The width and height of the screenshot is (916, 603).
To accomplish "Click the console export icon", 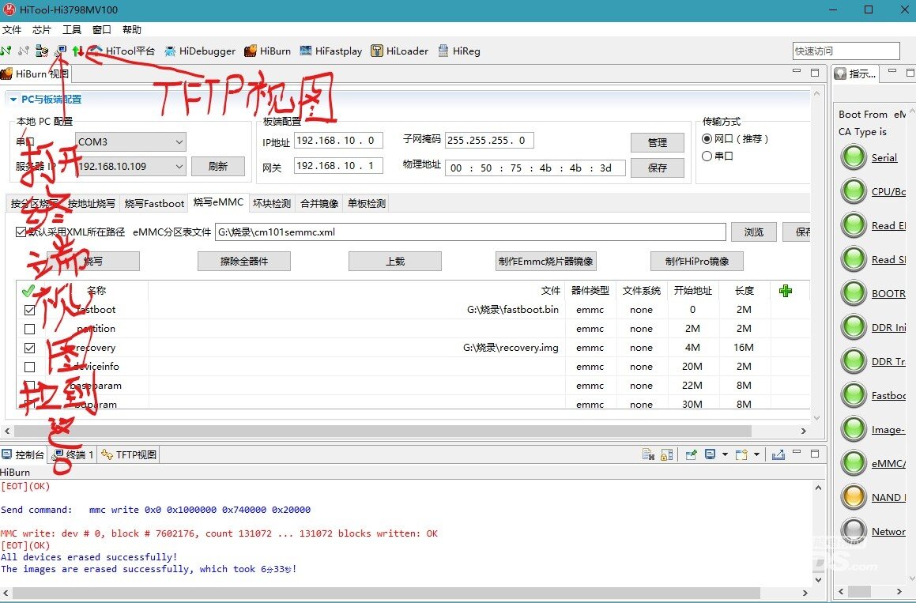I will click(x=778, y=454).
